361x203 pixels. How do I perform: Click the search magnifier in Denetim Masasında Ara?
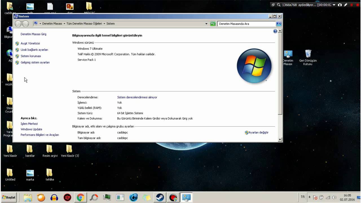[x=279, y=24]
